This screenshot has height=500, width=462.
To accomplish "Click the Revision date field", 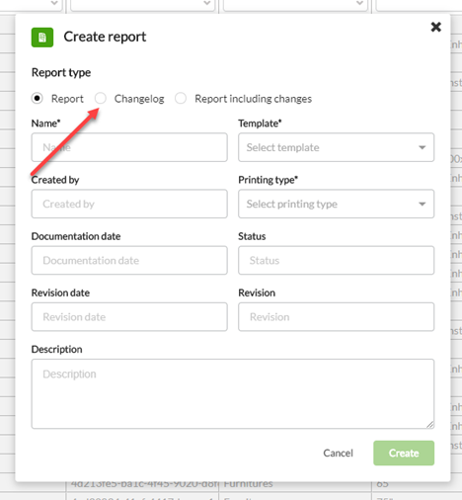I will tap(129, 316).
